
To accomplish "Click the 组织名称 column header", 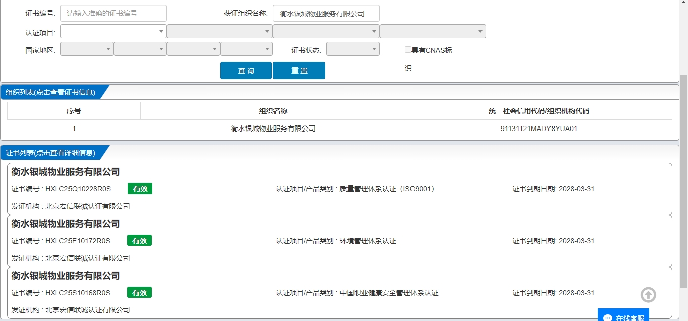I will coord(273,111).
